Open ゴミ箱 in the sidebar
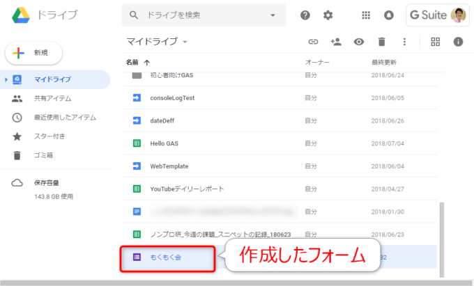 click(x=43, y=155)
